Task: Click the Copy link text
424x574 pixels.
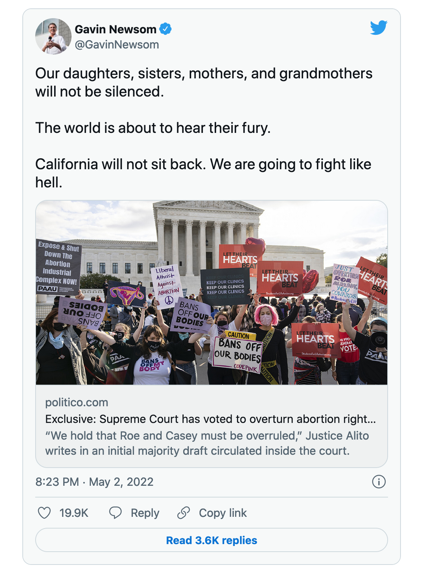Action: [223, 513]
